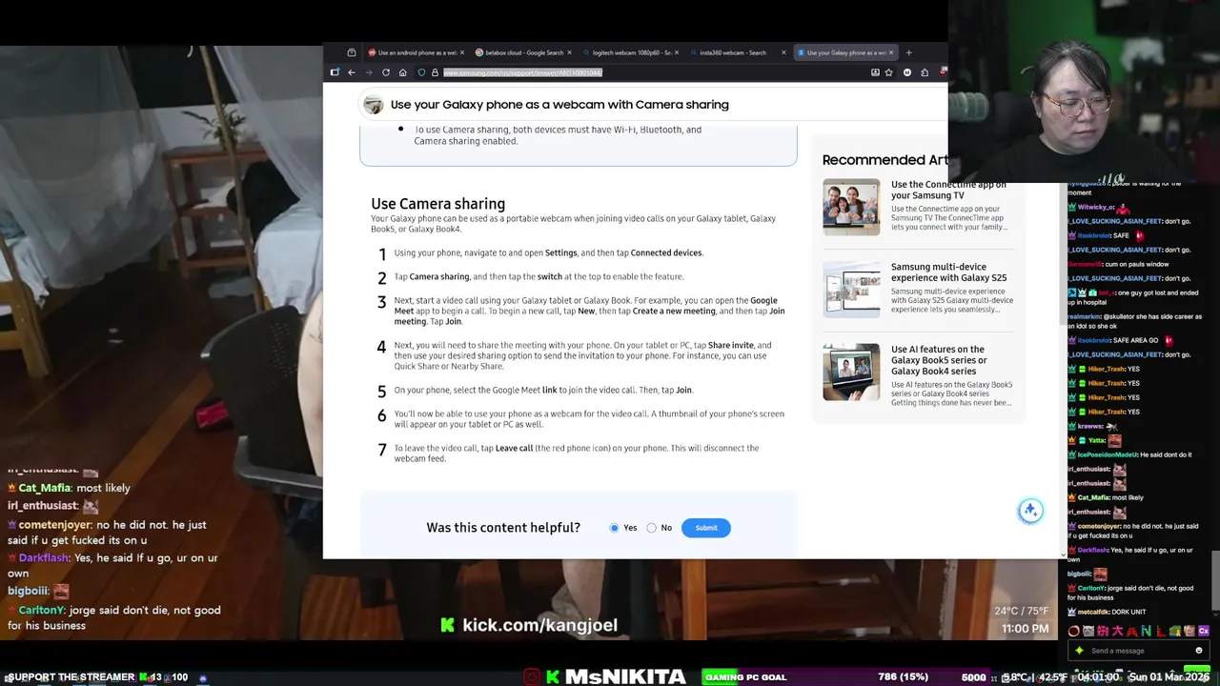Open the emoji picker in chat input
Image resolution: width=1220 pixels, height=686 pixels.
1199,651
